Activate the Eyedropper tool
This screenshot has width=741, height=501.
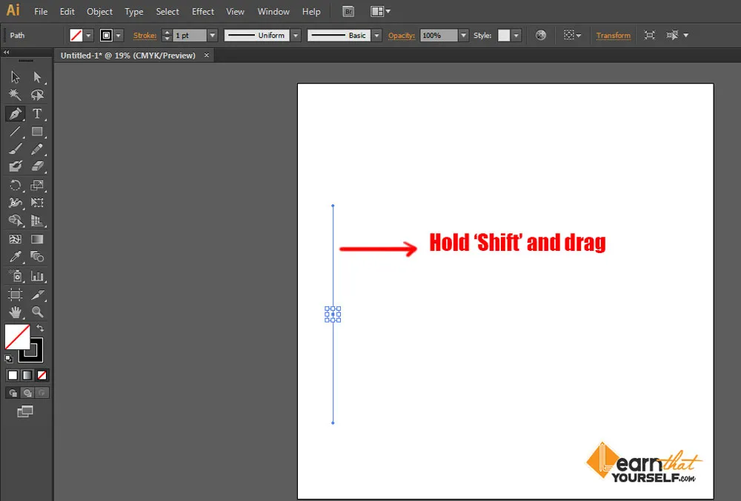(15, 257)
